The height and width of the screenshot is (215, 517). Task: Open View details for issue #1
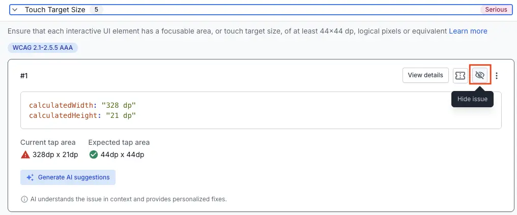(425, 75)
